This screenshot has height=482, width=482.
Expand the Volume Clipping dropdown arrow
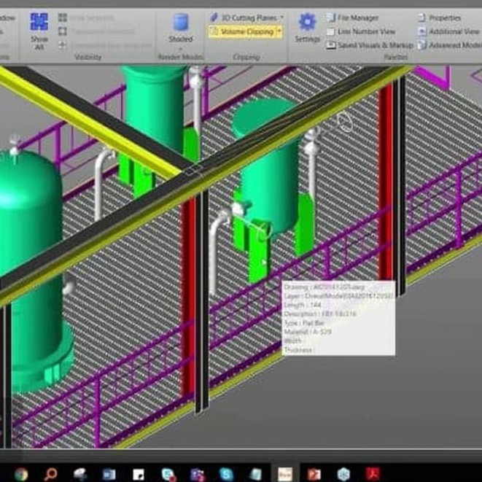(x=279, y=31)
